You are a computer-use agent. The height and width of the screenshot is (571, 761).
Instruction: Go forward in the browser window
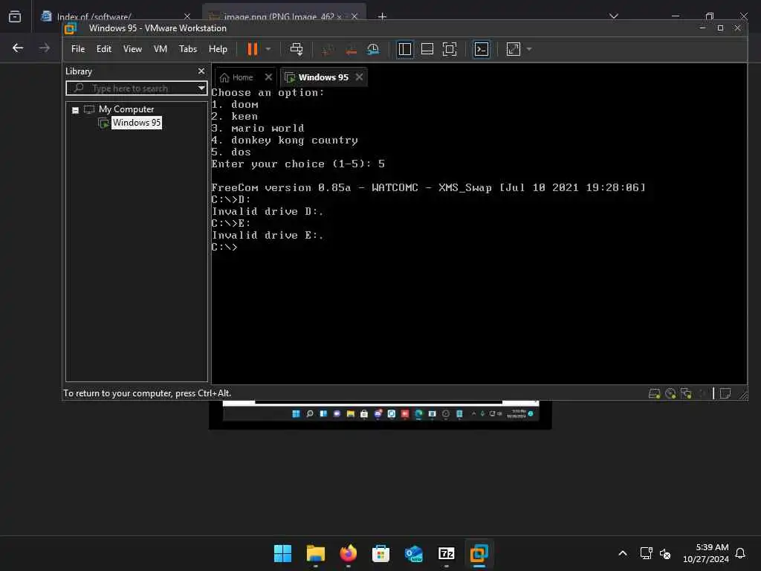[44, 48]
